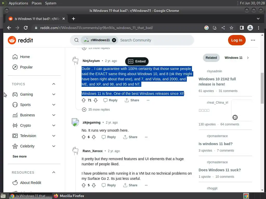
Task: Downvote the Rann_Xeroxx comment
Action: [x=94, y=185]
